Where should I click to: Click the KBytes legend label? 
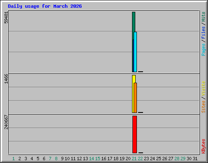203,146
